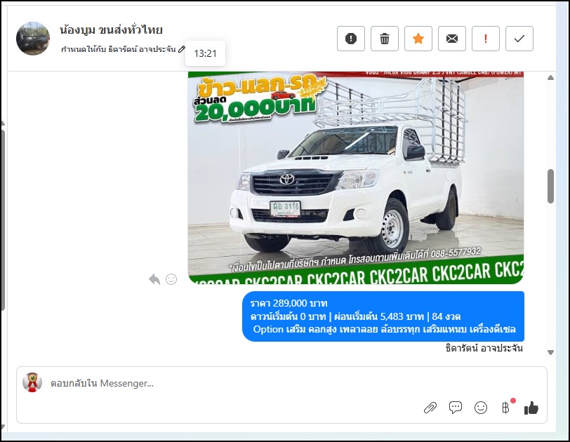Send a thumbs up like
This screenshot has height=442, width=570.
coord(531,408)
